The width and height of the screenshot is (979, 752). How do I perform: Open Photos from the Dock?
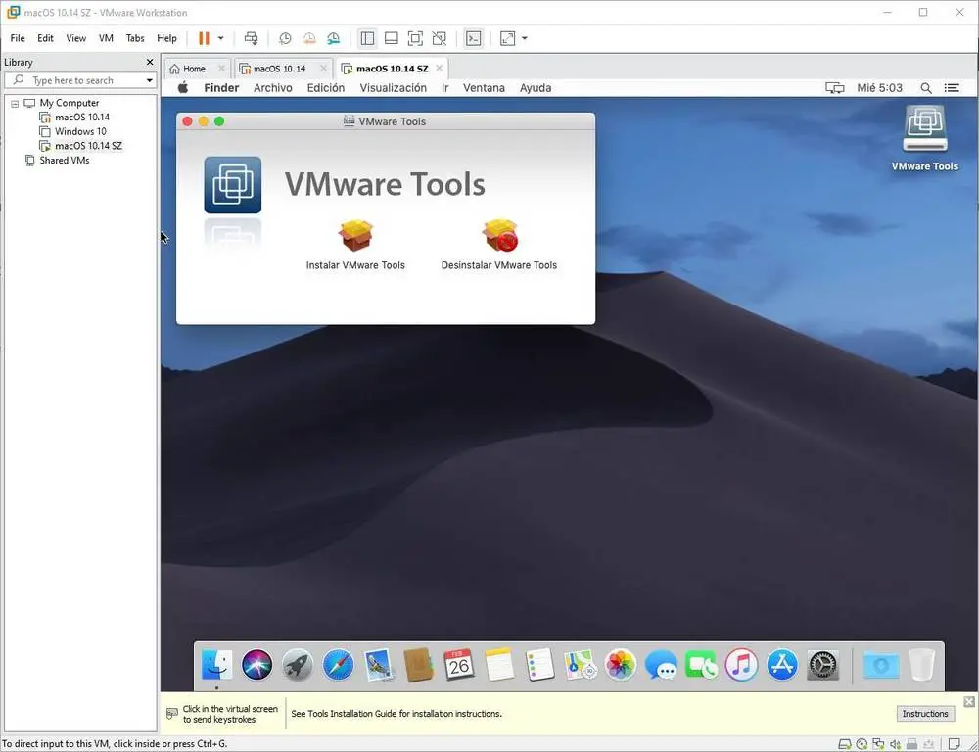621,664
